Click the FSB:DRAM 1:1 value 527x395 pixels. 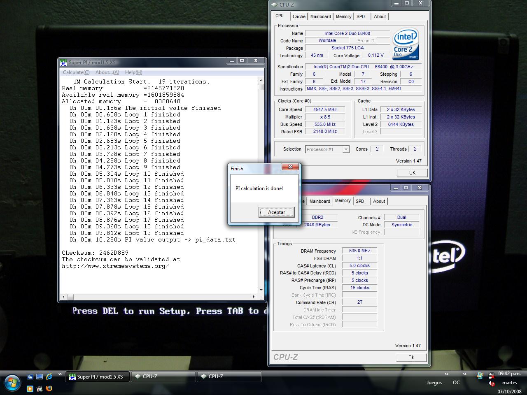[359, 258]
